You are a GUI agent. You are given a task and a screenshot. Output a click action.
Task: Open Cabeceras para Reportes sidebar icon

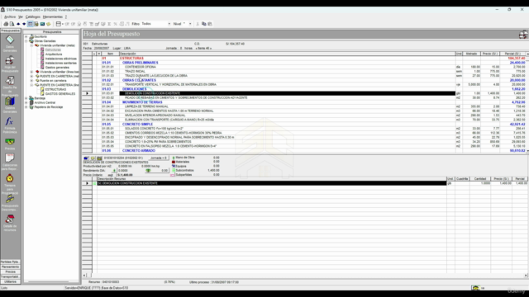[10, 158]
